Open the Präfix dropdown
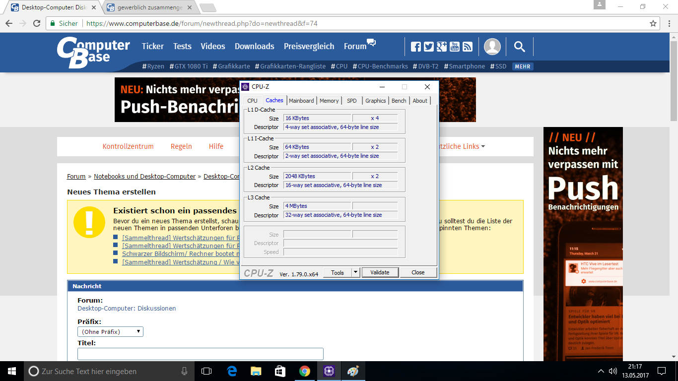678x381 pixels. [x=110, y=331]
